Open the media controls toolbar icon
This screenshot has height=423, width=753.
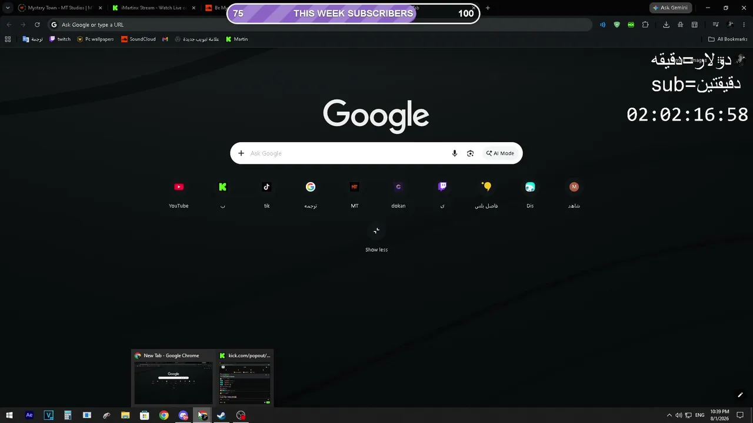715,25
